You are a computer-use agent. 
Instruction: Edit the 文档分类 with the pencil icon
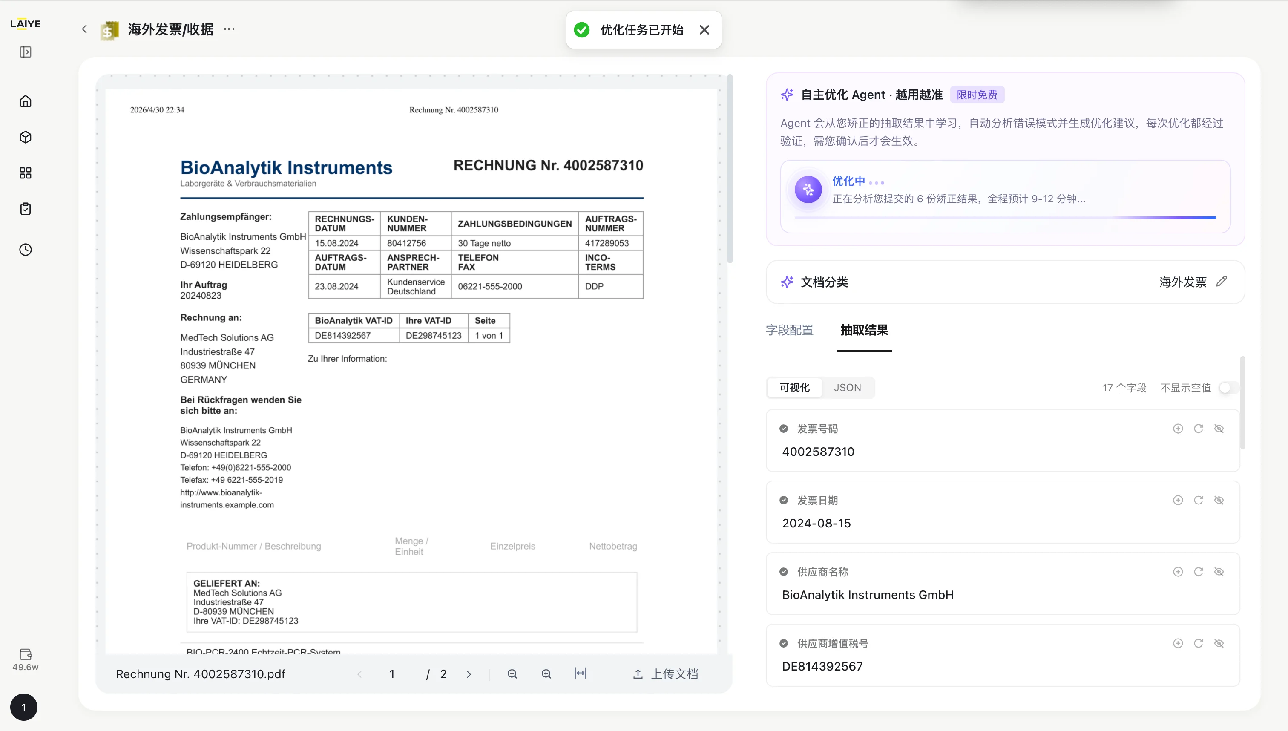[1222, 282]
